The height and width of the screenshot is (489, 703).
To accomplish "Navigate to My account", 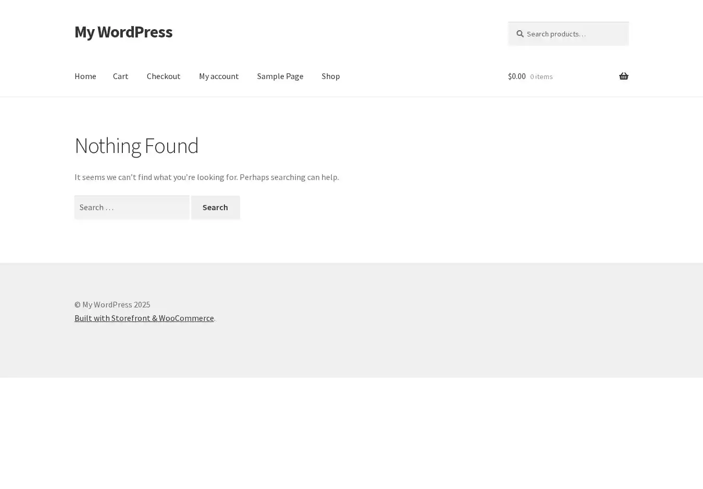I will (219, 76).
